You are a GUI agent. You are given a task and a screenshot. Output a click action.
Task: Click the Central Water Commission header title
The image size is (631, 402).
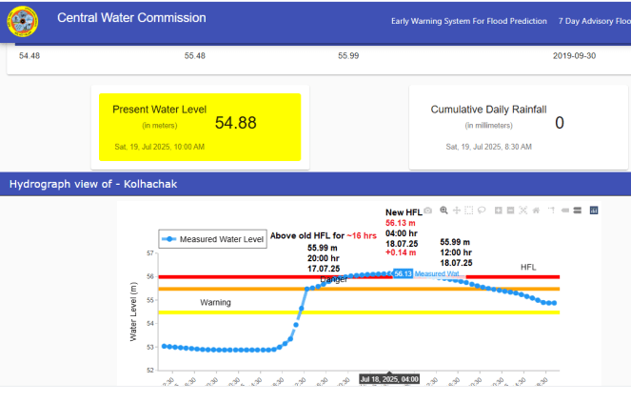[x=131, y=18]
